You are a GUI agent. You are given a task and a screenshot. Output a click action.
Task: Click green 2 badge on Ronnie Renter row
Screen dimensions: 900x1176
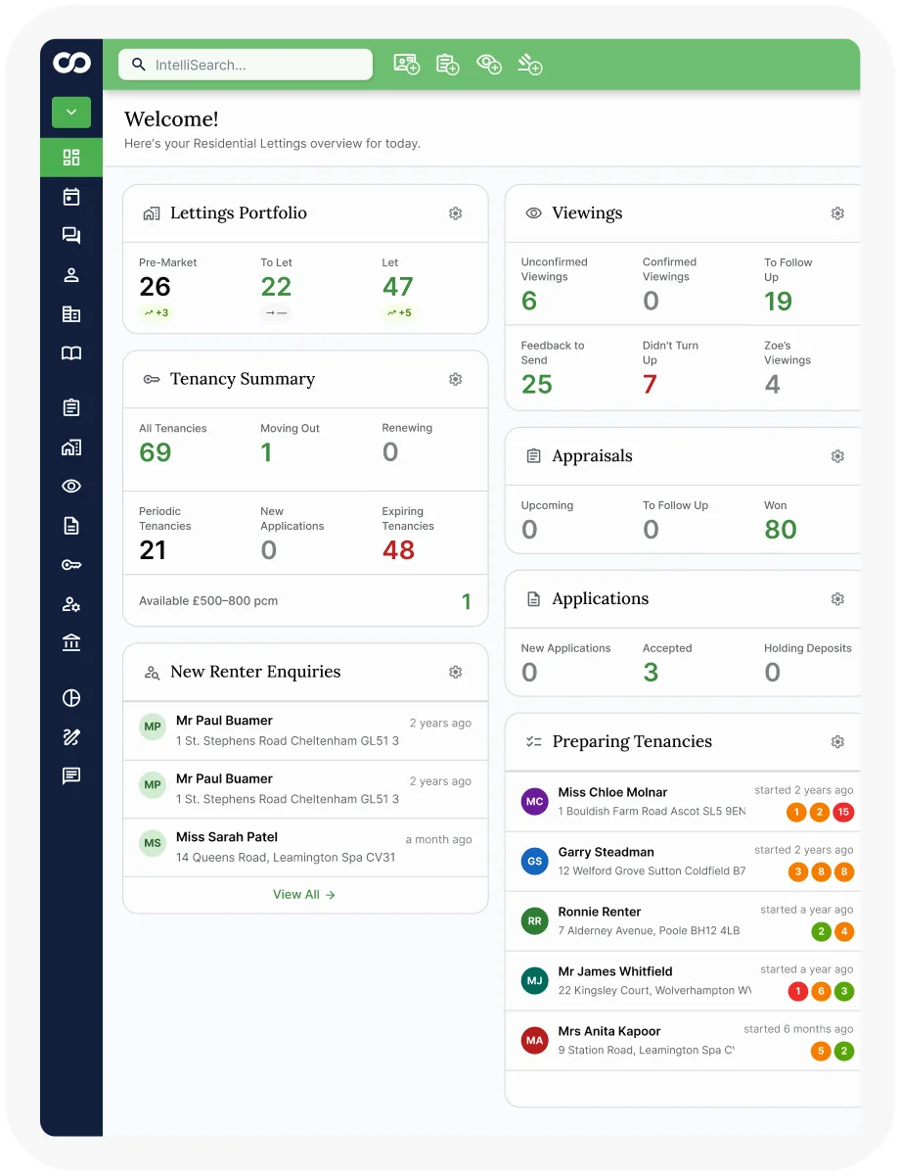click(821, 932)
